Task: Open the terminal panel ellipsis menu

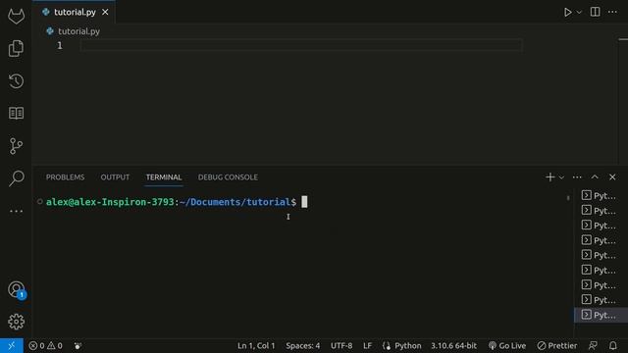Action: (577, 176)
